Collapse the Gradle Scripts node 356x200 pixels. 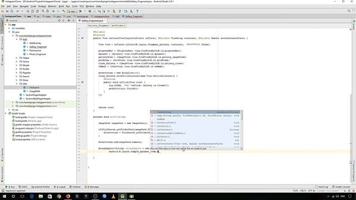6,113
